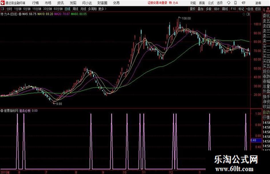Switch to the 30分钟 period tab
This screenshot has height=174, width=270.
[x=47, y=9]
